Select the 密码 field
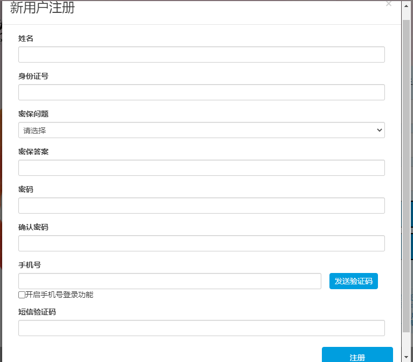This screenshot has width=413, height=362. [201, 206]
